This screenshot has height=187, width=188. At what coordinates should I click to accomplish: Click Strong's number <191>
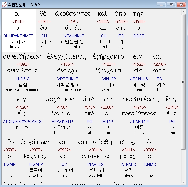74,21
